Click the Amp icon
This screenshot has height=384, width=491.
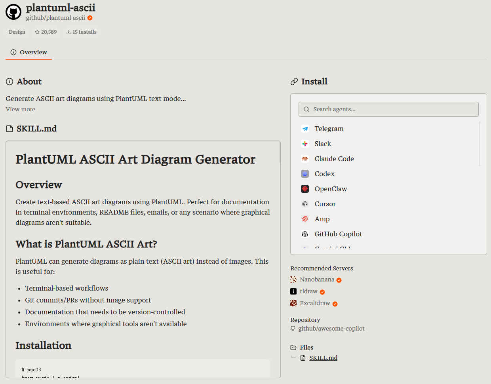pos(305,219)
